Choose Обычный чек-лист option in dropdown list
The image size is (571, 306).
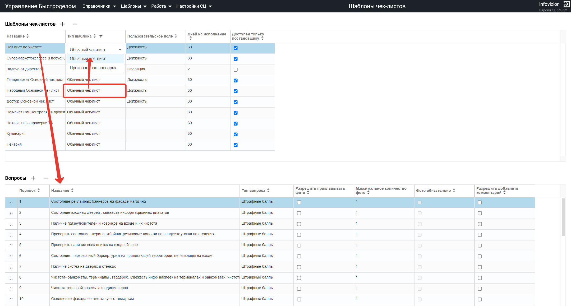tap(95, 59)
